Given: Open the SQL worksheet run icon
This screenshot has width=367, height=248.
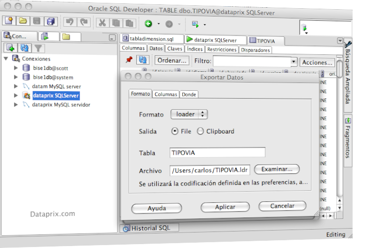Looking at the screenshot, I should coord(195,24).
